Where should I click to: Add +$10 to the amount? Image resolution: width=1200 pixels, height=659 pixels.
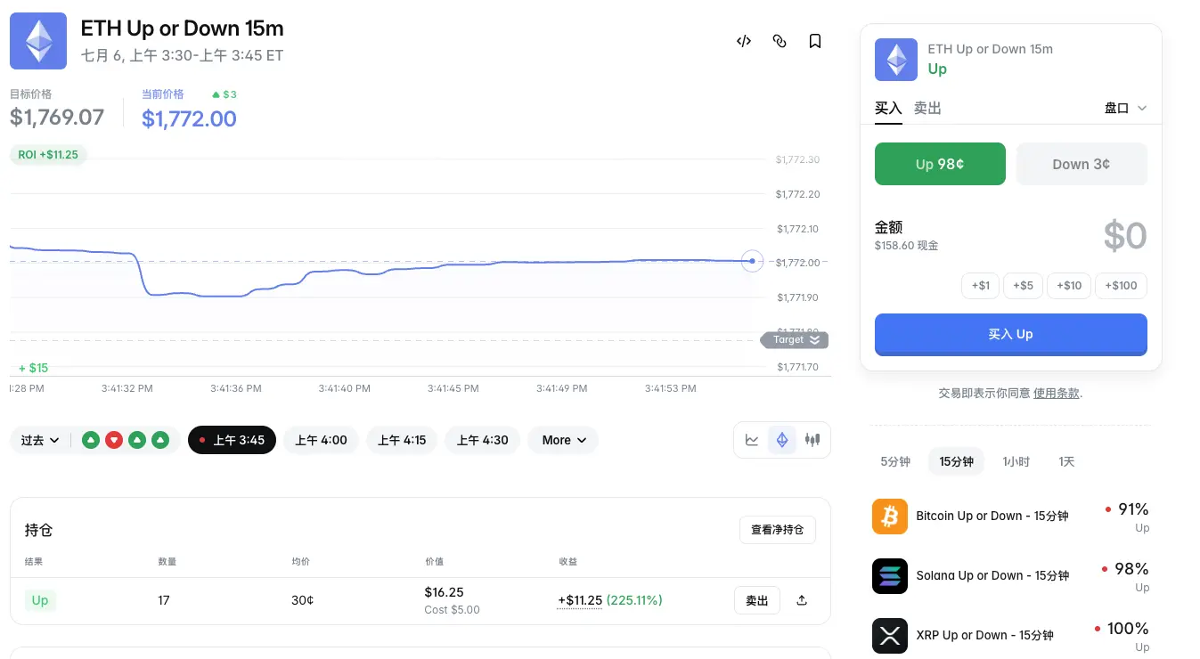tap(1069, 286)
